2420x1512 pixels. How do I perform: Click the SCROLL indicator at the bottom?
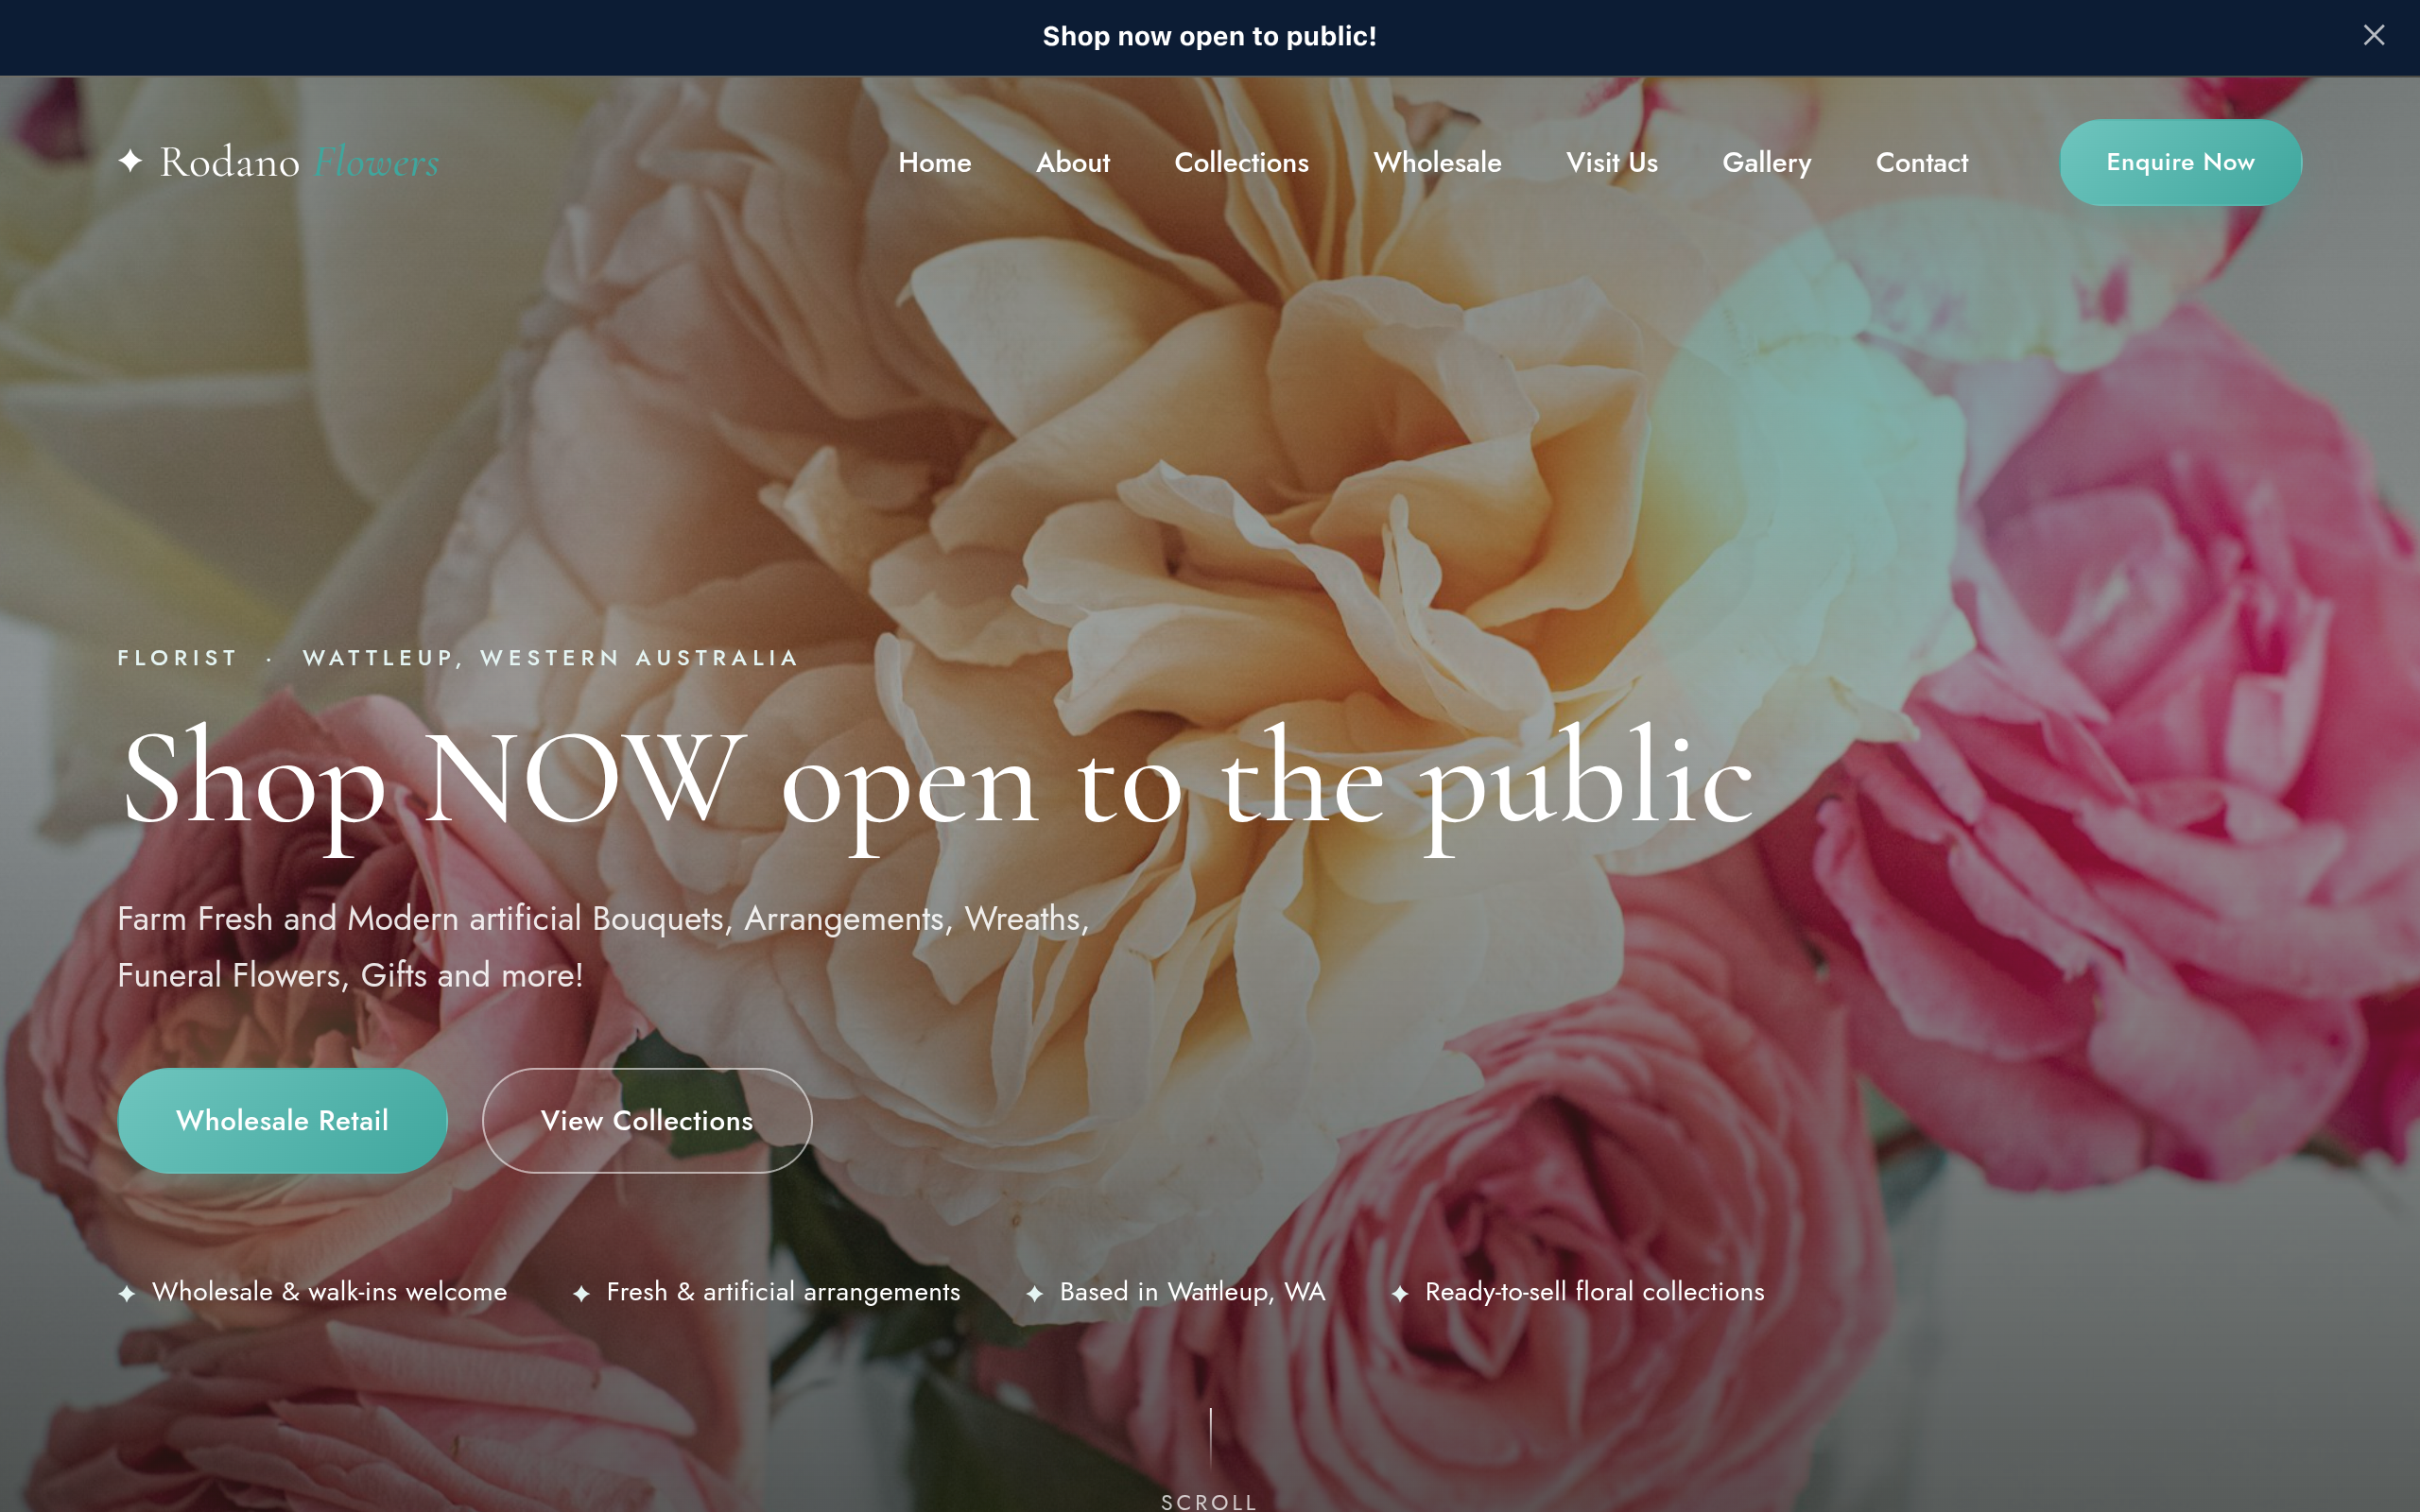[x=1209, y=1500]
